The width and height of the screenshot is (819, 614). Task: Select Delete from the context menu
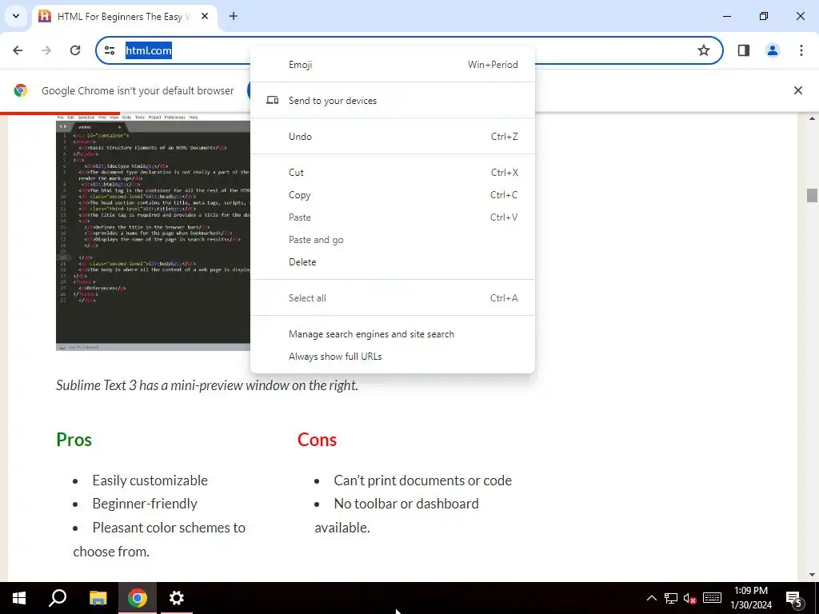click(x=393, y=262)
